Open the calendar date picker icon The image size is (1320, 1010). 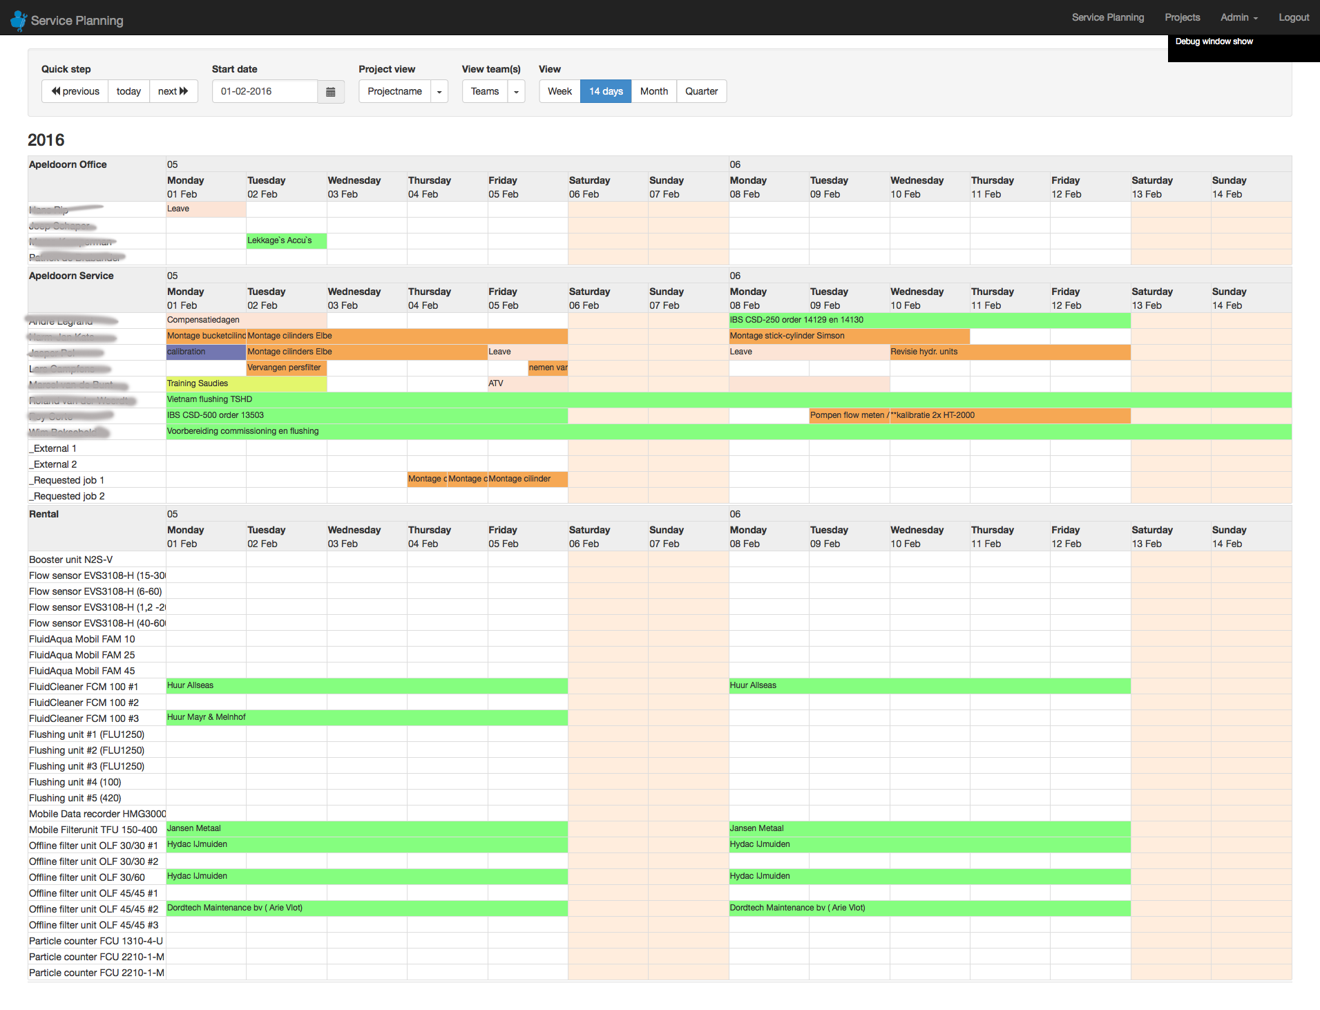331,92
